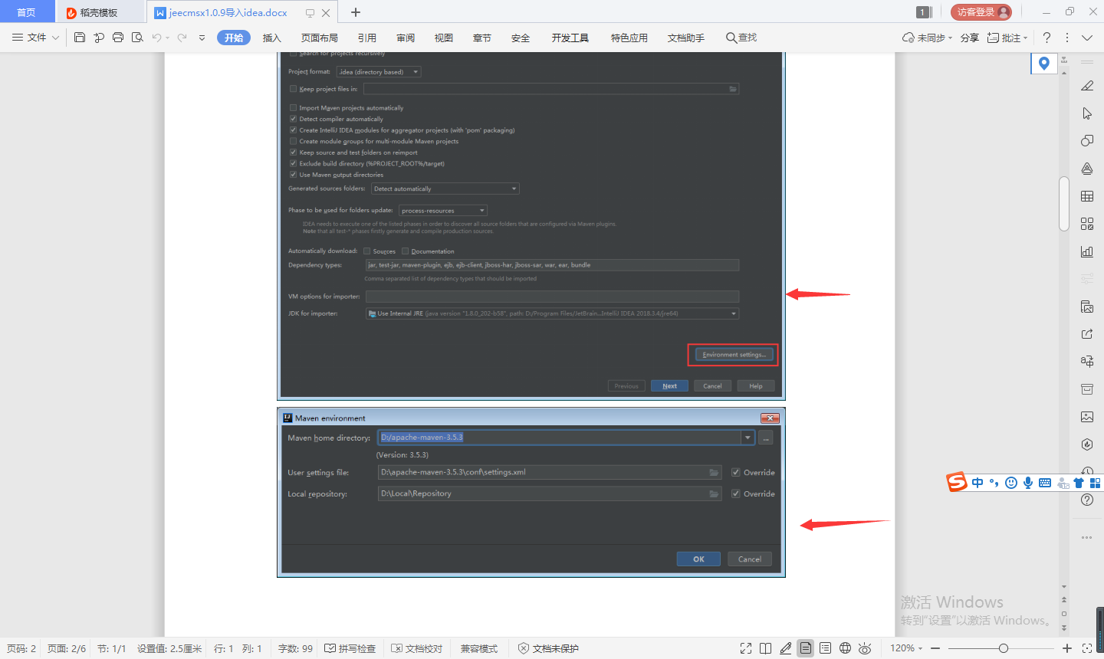Image resolution: width=1104 pixels, height=659 pixels.
Task: Click the fit-to-page icon beside zoom plus
Action: 1086,648
